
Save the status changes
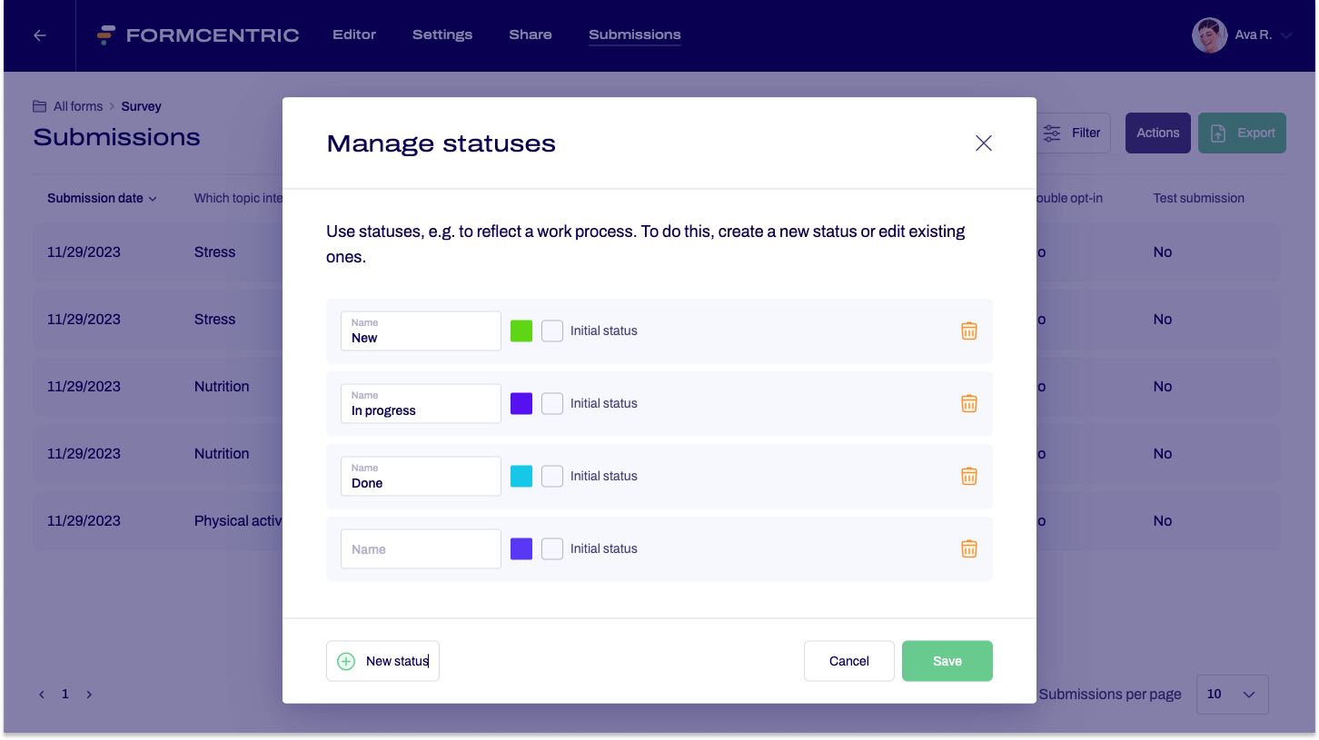(947, 661)
